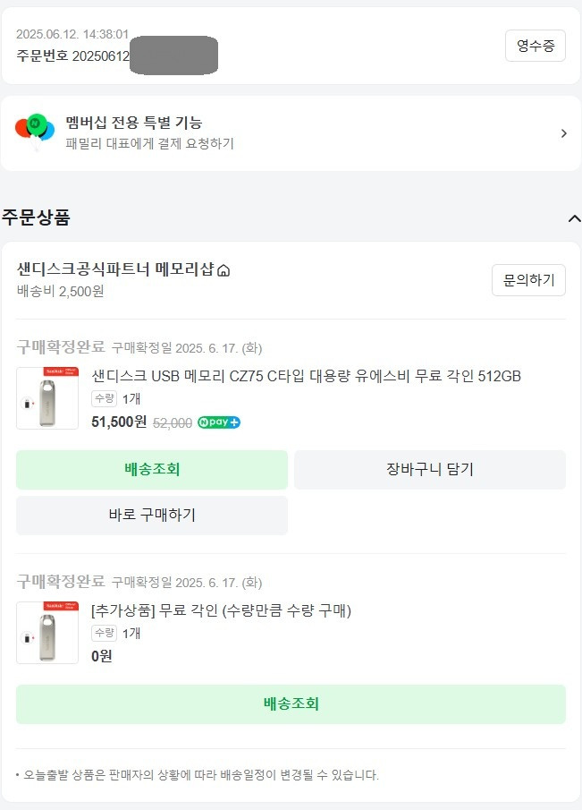Click the 장바구니 담기 cart button
The image size is (582, 810).
[430, 469]
